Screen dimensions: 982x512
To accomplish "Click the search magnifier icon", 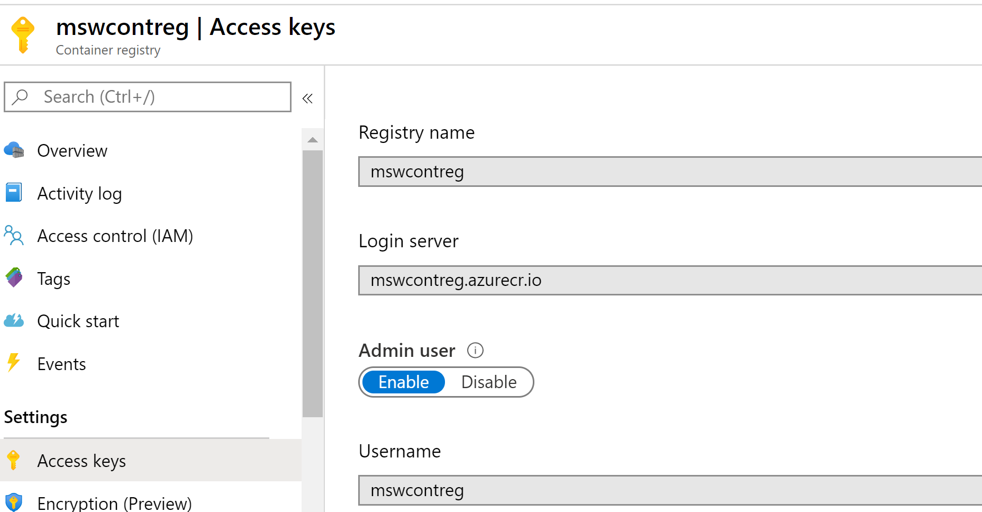I will (20, 97).
